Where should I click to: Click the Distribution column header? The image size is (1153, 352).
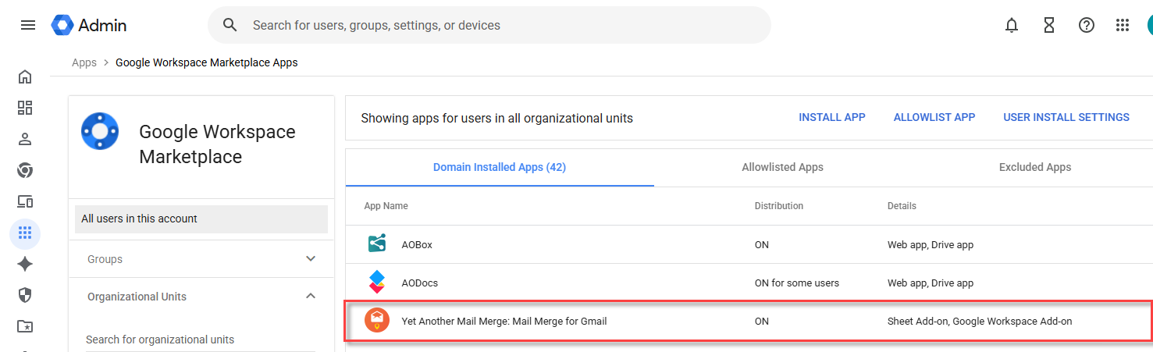778,206
